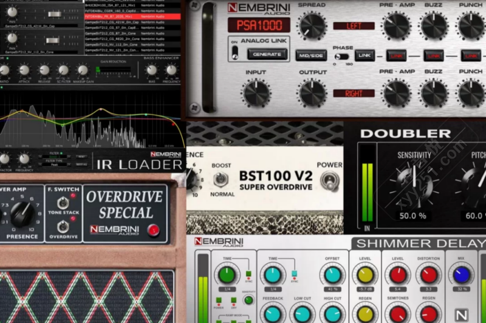This screenshot has height=323, width=486.
Task: Toggle the red Link under Buzz knob
Action: point(433,56)
